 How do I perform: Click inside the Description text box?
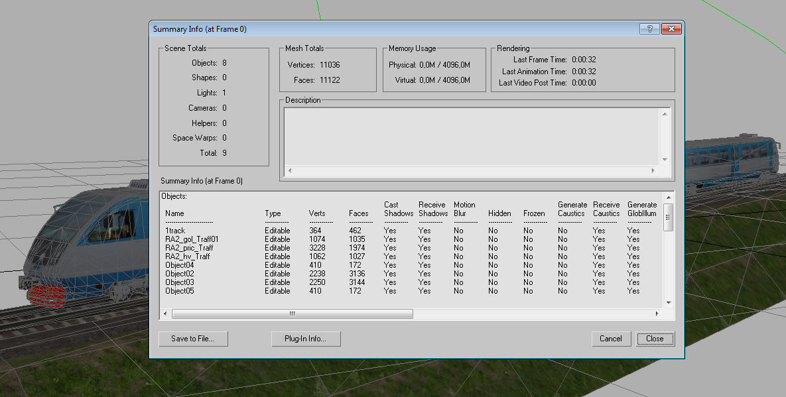click(x=472, y=136)
